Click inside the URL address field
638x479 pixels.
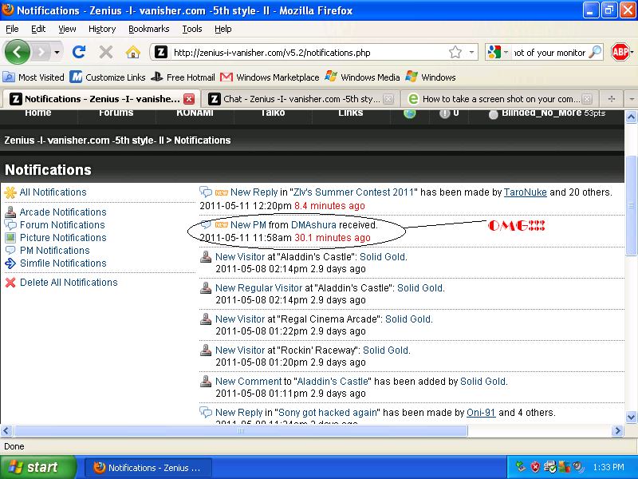tap(309, 53)
